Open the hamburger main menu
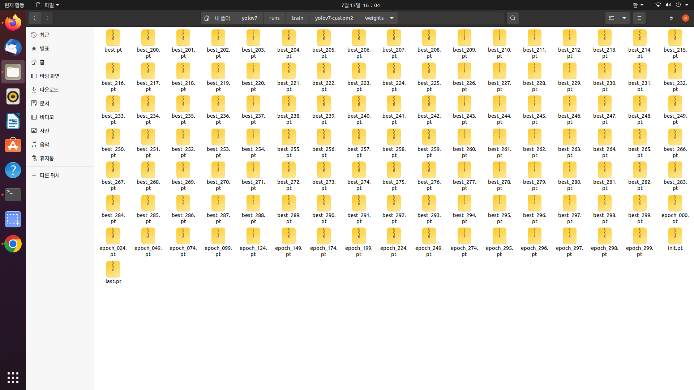Image resolution: width=694 pixels, height=390 pixels. pyautogui.click(x=639, y=18)
